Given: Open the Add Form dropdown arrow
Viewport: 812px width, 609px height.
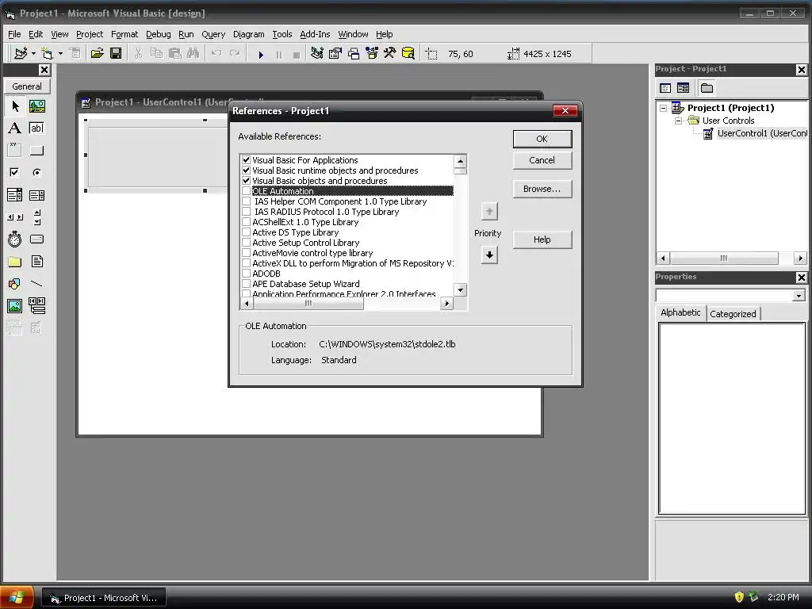Looking at the screenshot, I should [60, 53].
